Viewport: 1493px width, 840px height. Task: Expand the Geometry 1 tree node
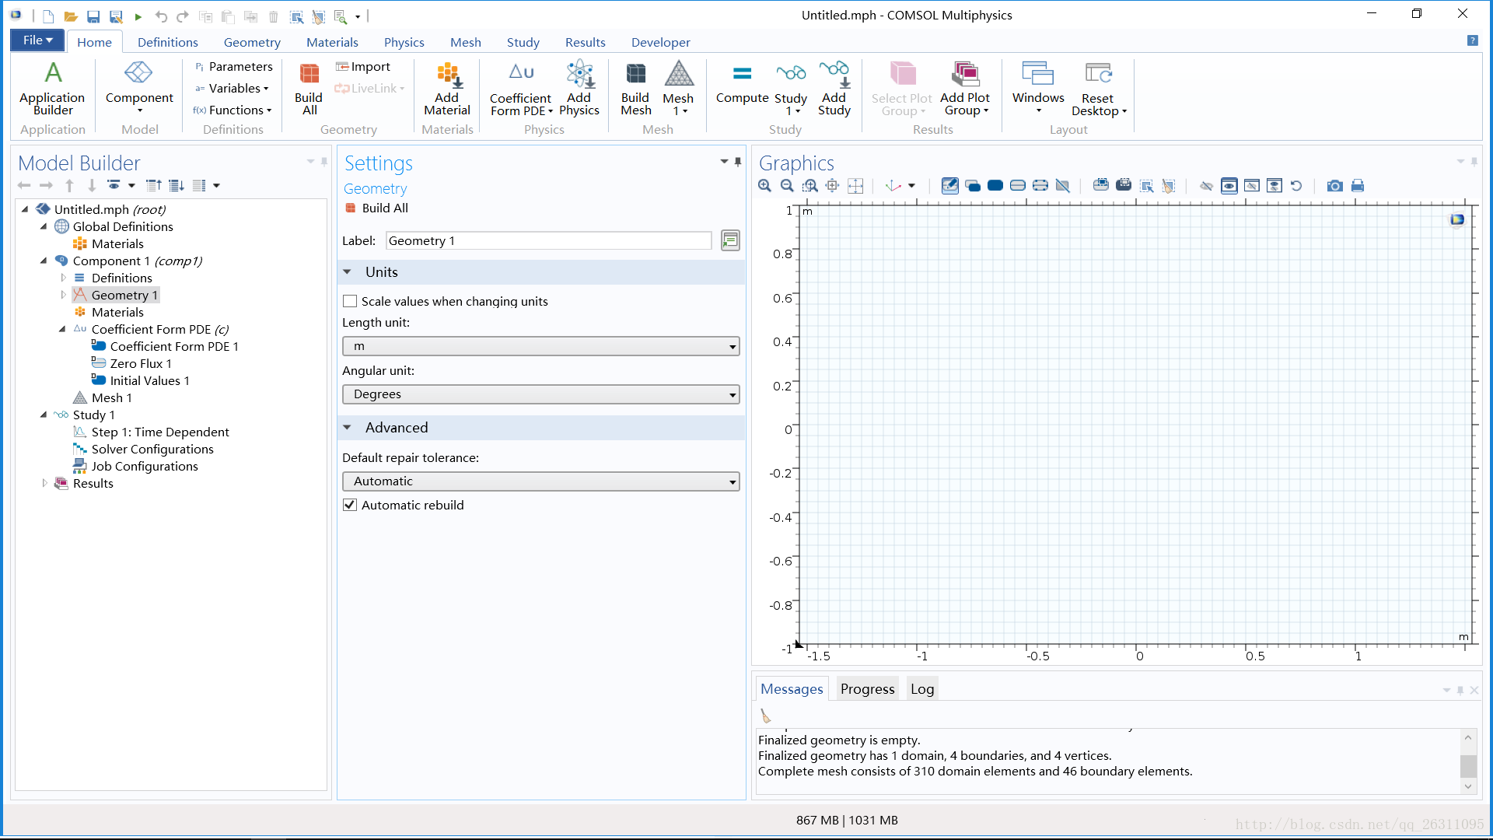(63, 295)
